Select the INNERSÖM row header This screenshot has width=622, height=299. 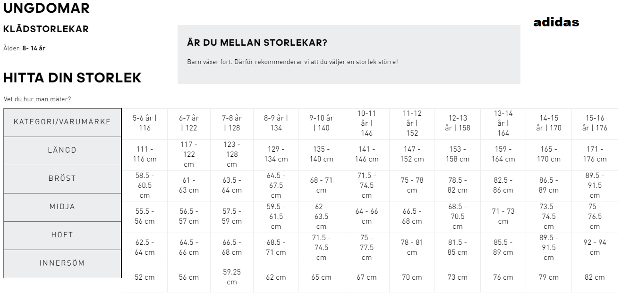click(62, 264)
